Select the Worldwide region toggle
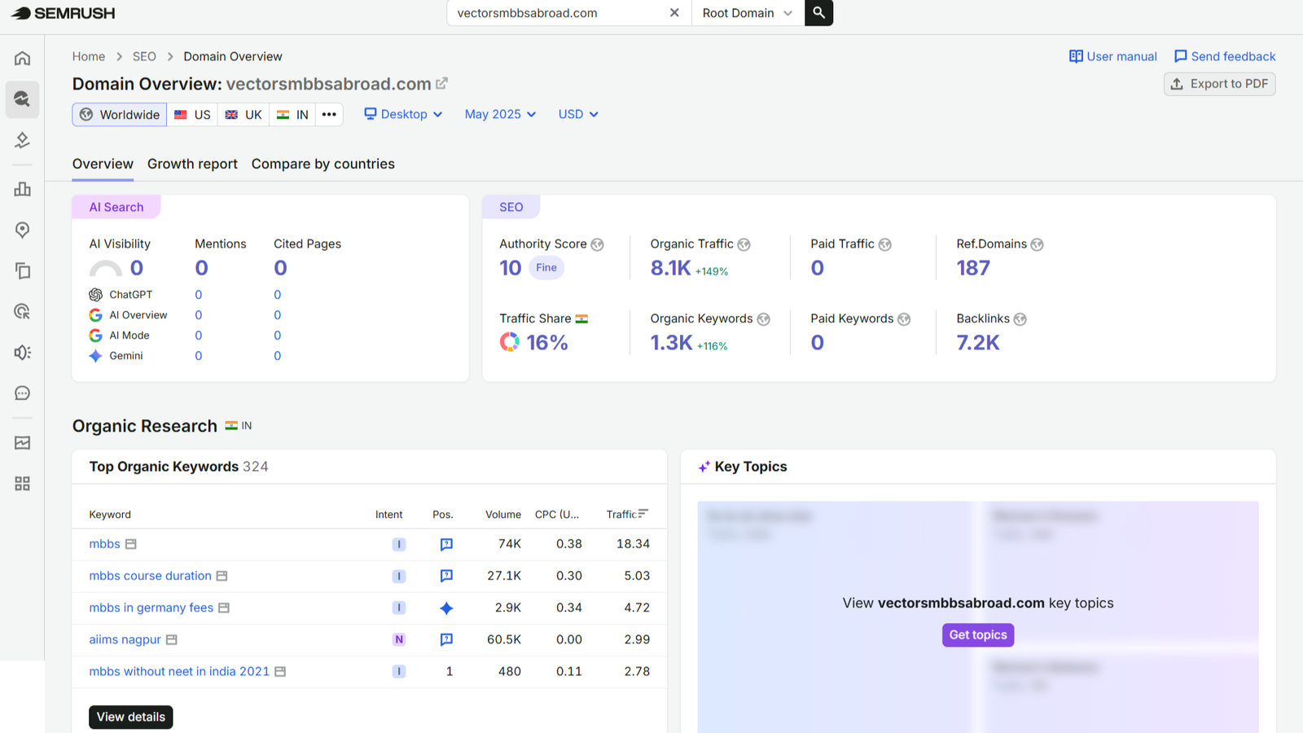1303x733 pixels. 120,115
